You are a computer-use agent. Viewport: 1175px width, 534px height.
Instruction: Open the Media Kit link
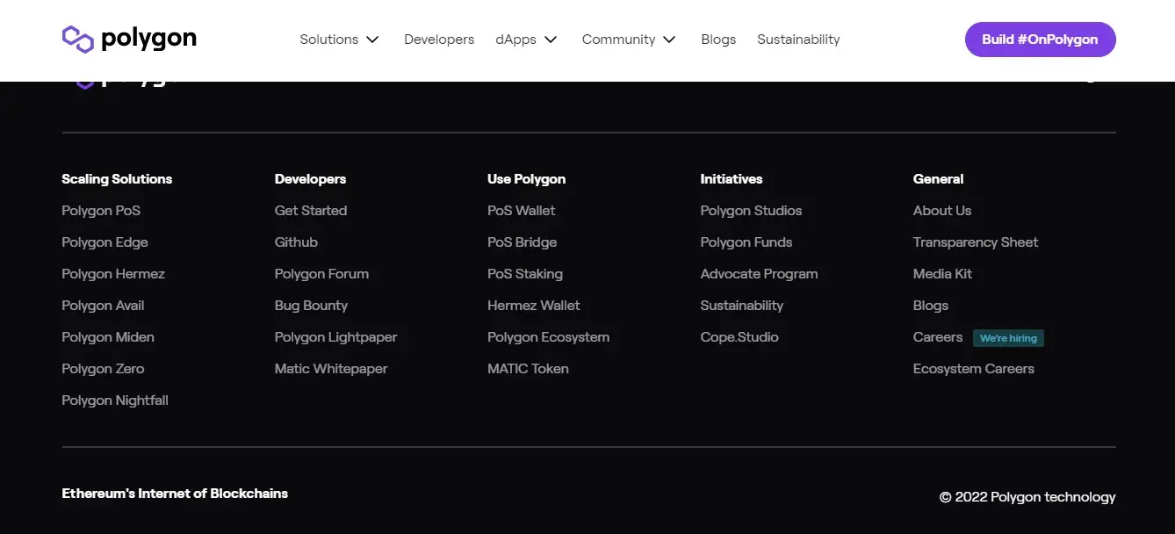coord(942,274)
